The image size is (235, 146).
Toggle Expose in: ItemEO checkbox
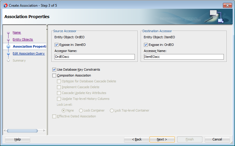56,45
